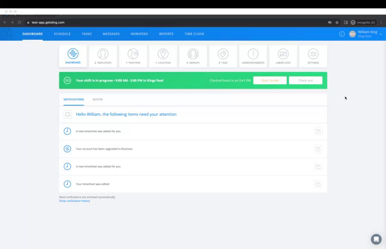Reload the page in the browser

point(19,22)
